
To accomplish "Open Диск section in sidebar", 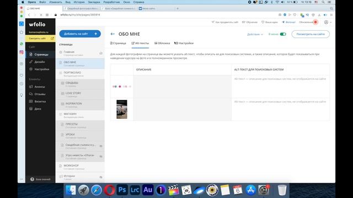I will 38,109.
